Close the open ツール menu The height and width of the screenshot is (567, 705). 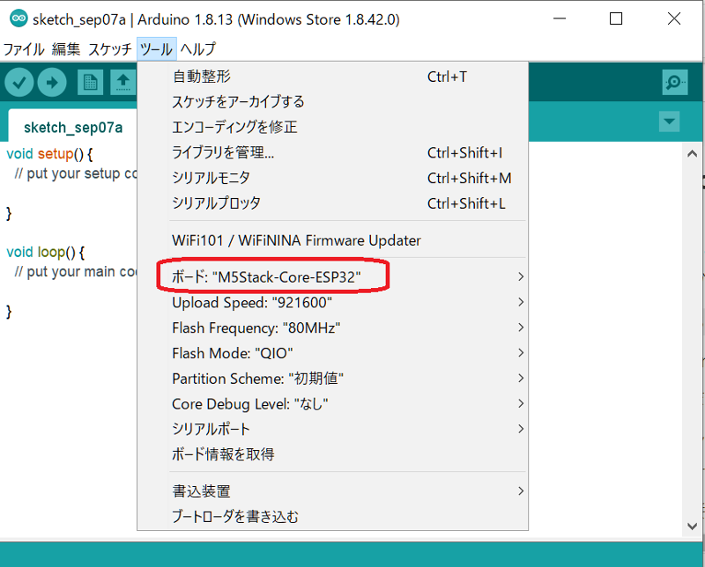[157, 49]
